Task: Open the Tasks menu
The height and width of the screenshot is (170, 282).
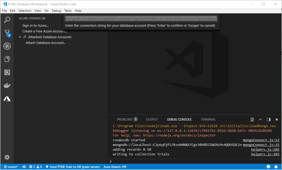Action: coord(68,11)
